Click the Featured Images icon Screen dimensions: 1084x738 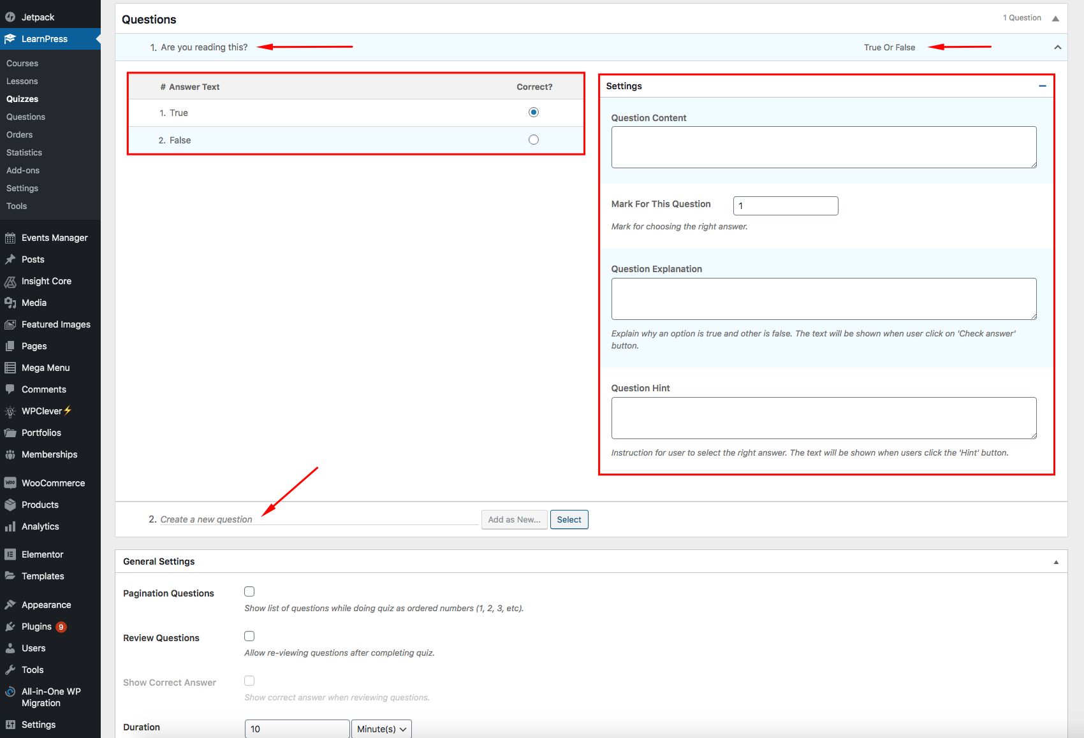[x=10, y=324]
